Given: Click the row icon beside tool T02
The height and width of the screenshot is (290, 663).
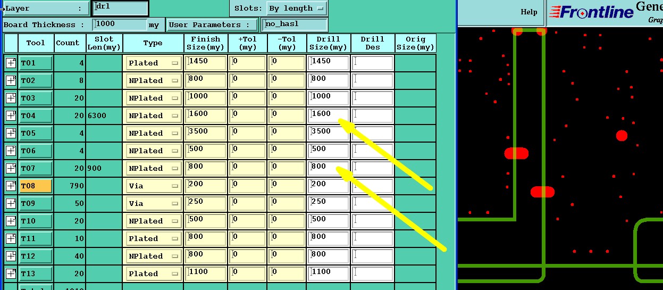Looking at the screenshot, I should click(x=11, y=80).
